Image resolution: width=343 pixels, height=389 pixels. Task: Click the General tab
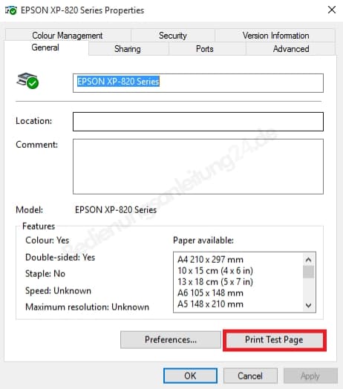click(x=45, y=48)
